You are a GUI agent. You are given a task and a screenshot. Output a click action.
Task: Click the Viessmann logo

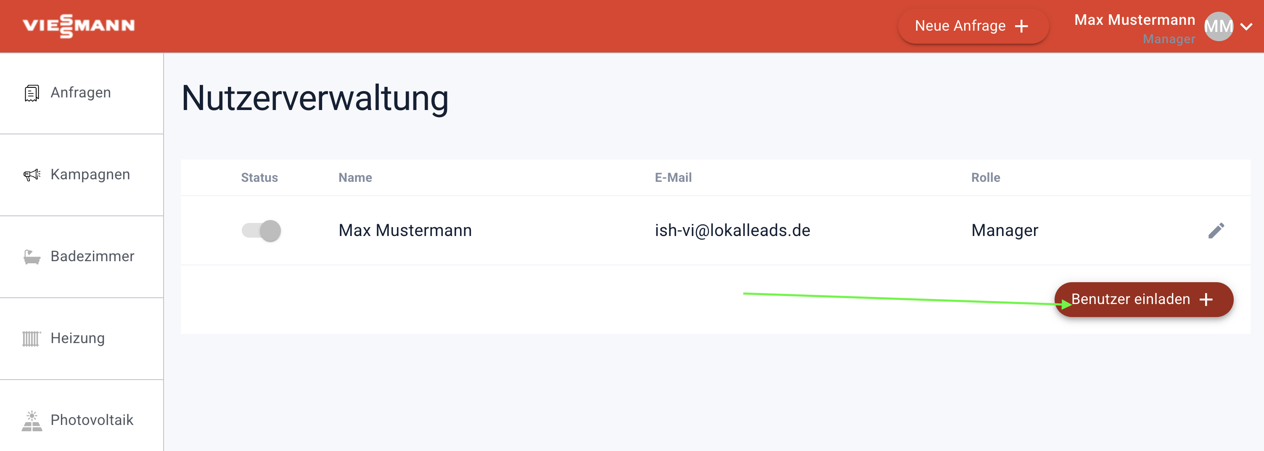(79, 26)
